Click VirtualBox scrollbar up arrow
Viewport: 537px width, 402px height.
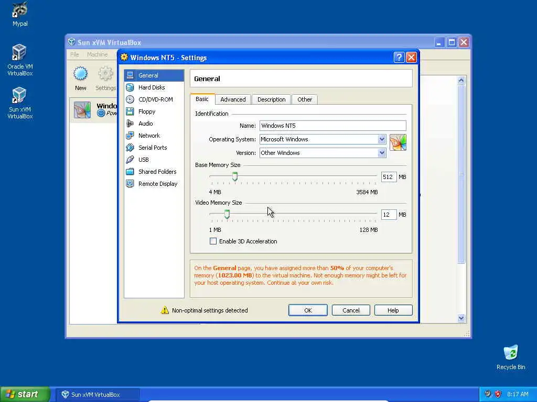click(461, 80)
